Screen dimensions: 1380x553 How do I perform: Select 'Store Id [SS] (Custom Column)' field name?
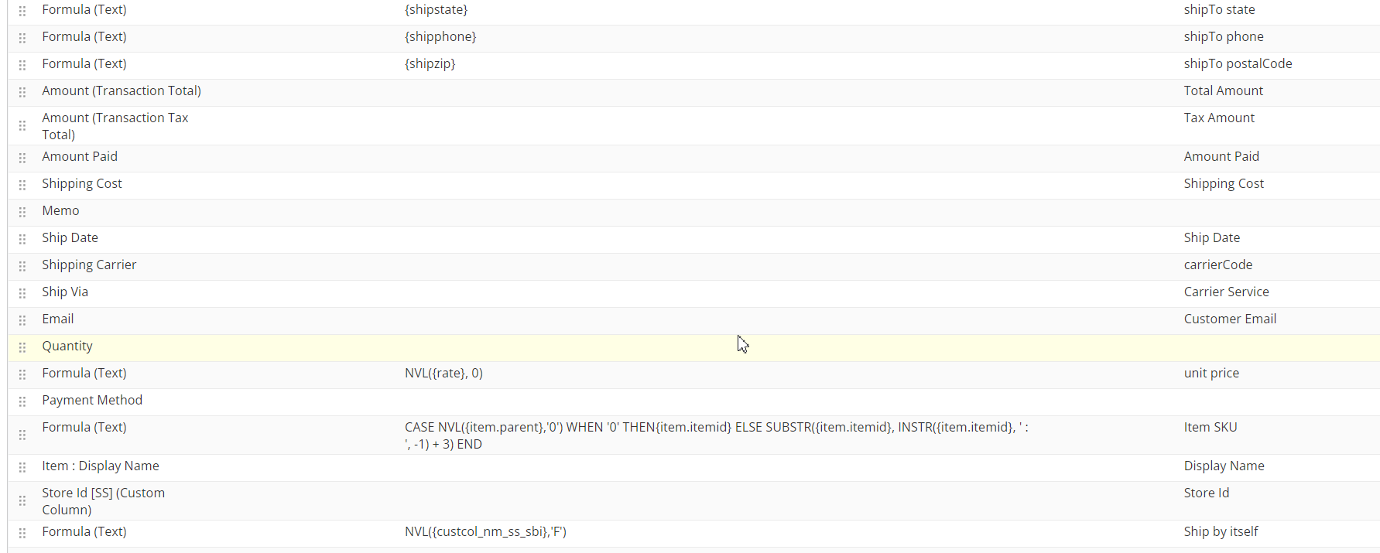[x=104, y=501]
